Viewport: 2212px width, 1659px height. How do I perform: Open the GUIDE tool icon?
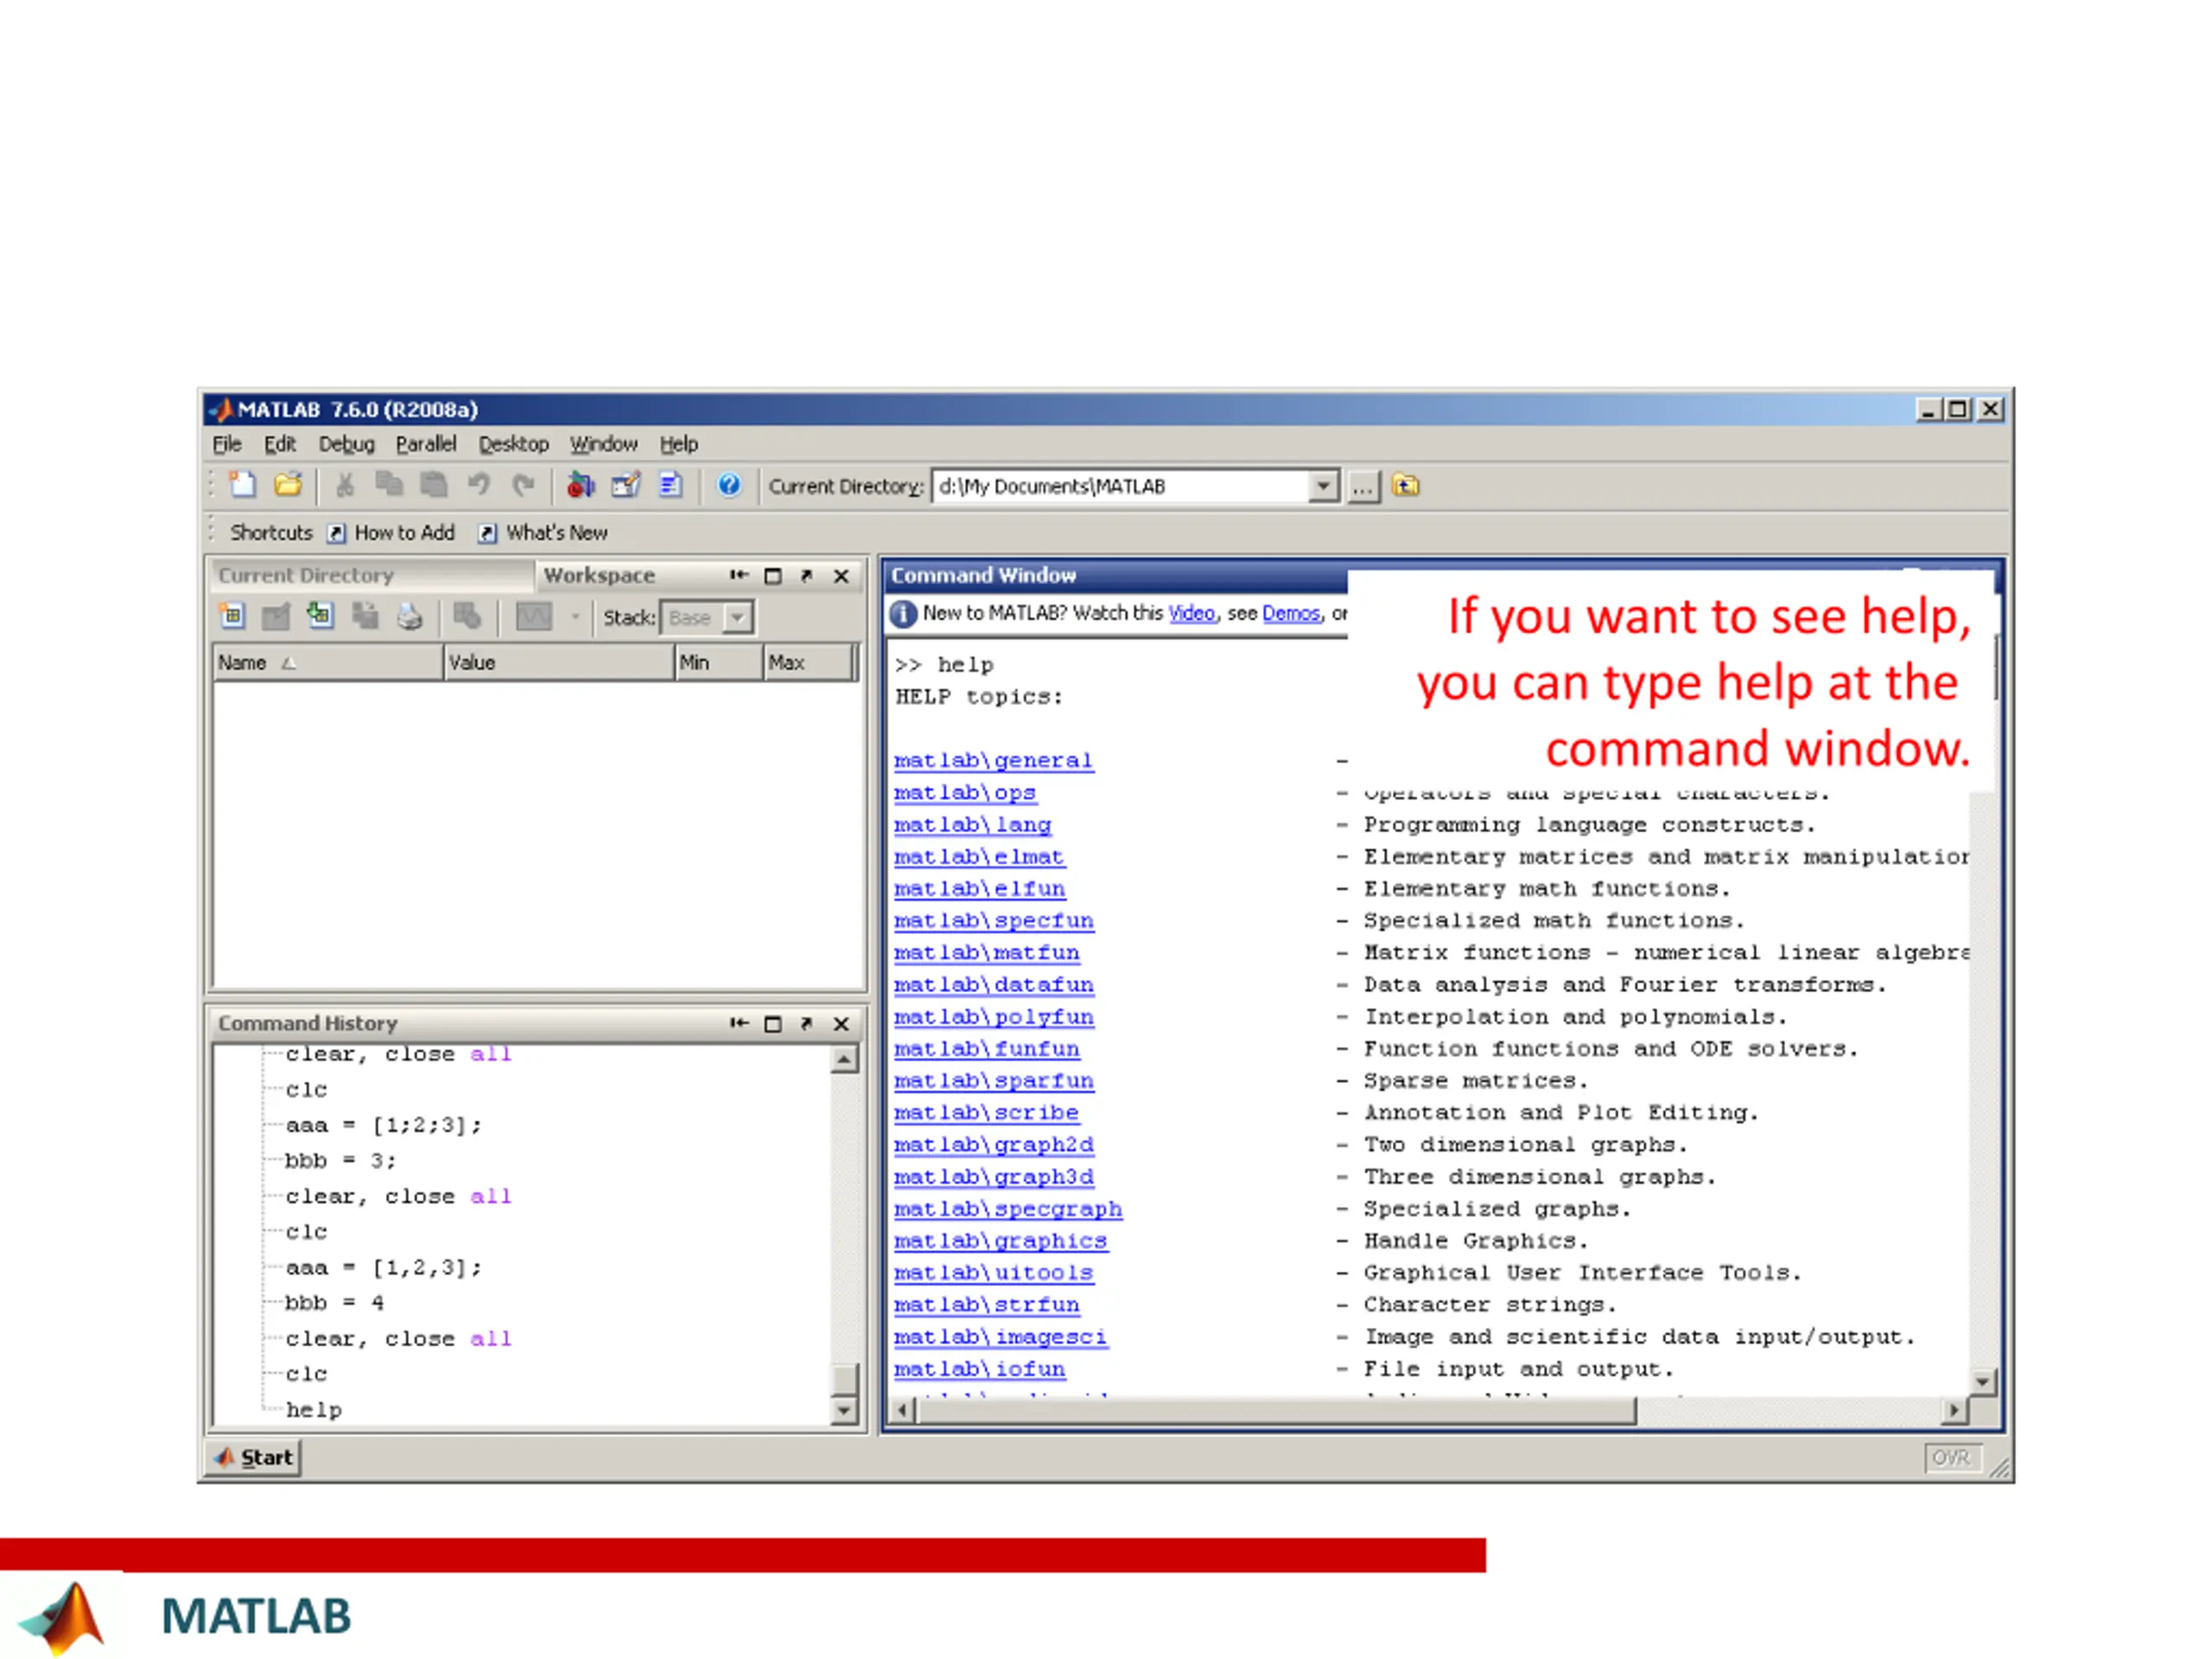tap(626, 485)
